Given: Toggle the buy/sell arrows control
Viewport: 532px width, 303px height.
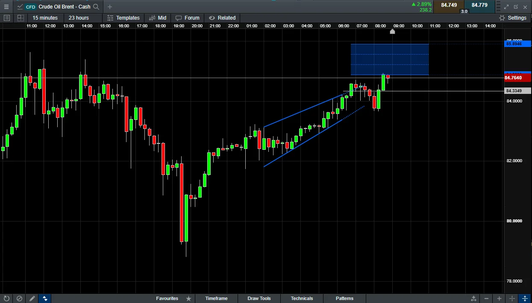Looking at the screenshot, I should coord(45,298).
